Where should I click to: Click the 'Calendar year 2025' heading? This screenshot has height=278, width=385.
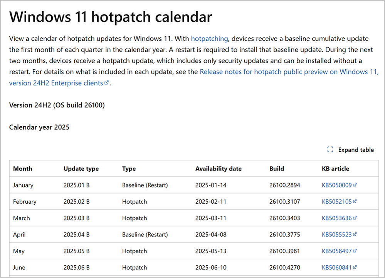point(39,127)
